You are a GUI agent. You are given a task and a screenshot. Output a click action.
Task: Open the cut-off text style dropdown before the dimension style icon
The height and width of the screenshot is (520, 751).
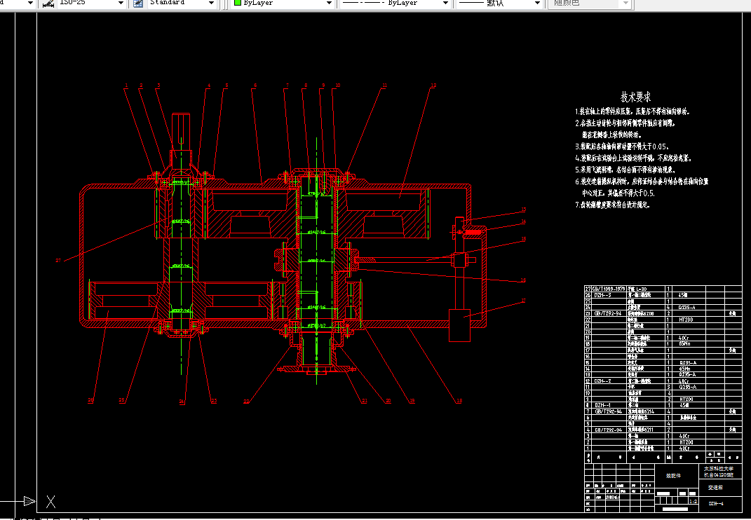coord(30,3)
